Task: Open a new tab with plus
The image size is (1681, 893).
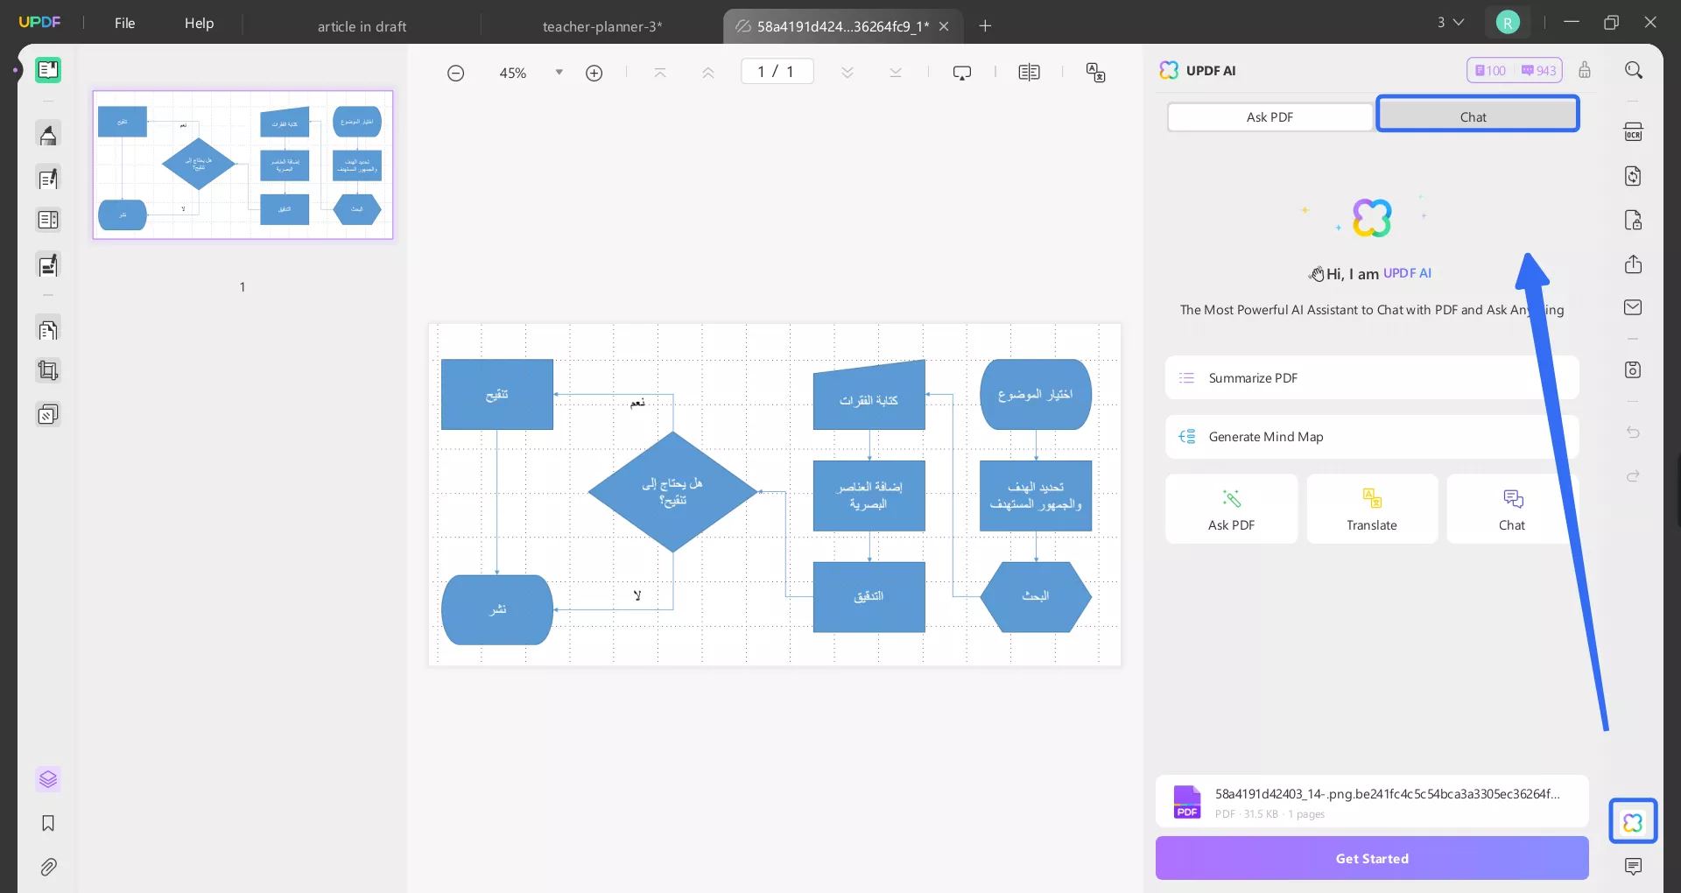Action: click(x=985, y=25)
